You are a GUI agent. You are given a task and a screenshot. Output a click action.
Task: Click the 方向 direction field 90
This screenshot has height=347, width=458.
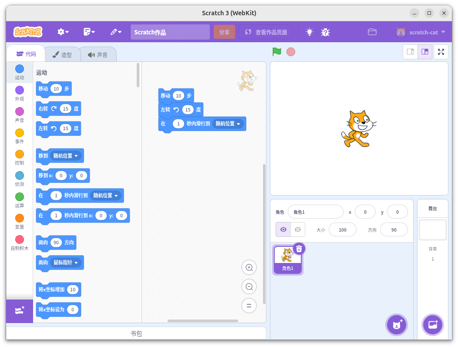394,230
